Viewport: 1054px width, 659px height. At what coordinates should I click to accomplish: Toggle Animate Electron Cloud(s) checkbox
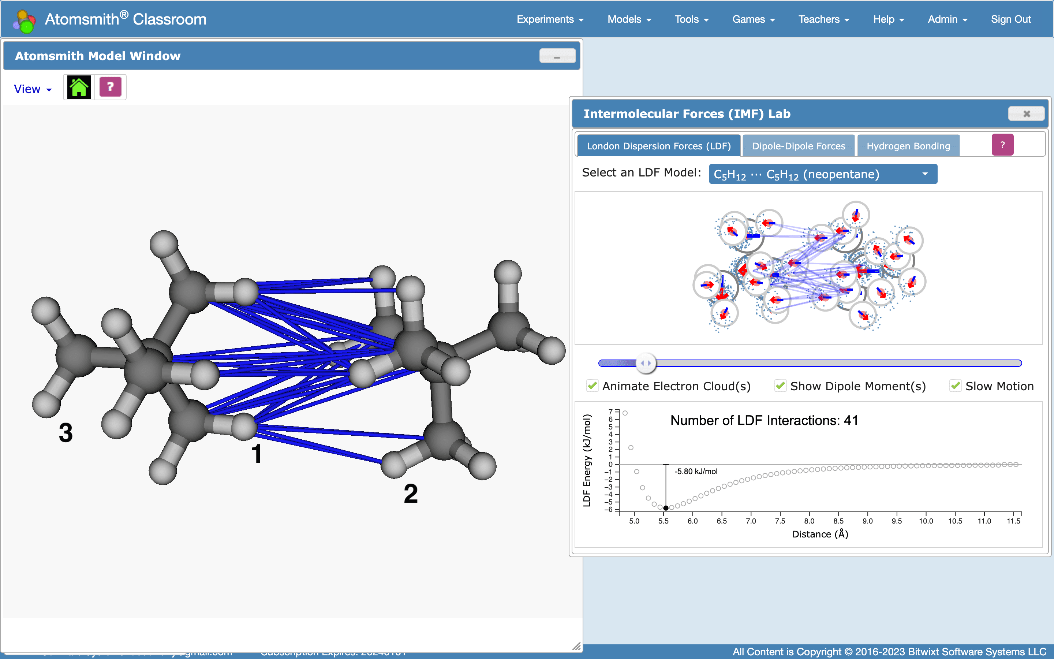pyautogui.click(x=592, y=386)
